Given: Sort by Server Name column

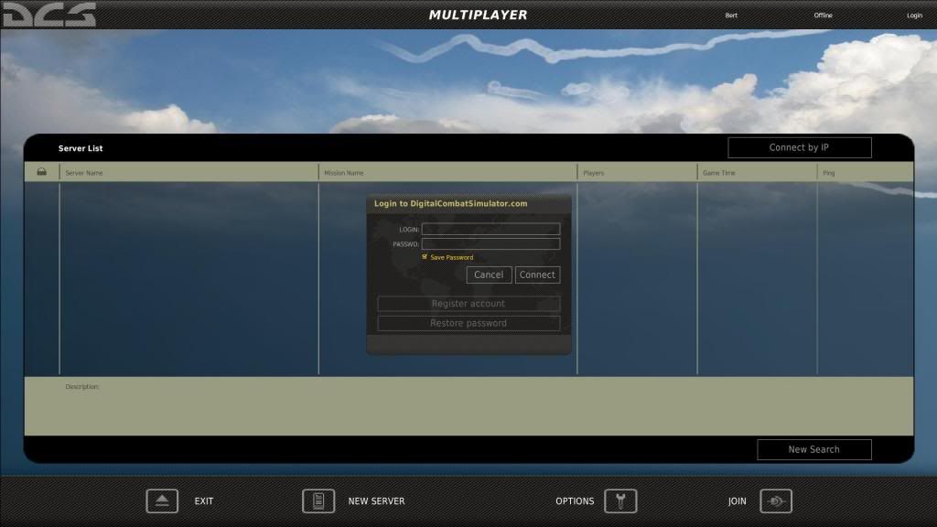Looking at the screenshot, I should click(x=188, y=172).
